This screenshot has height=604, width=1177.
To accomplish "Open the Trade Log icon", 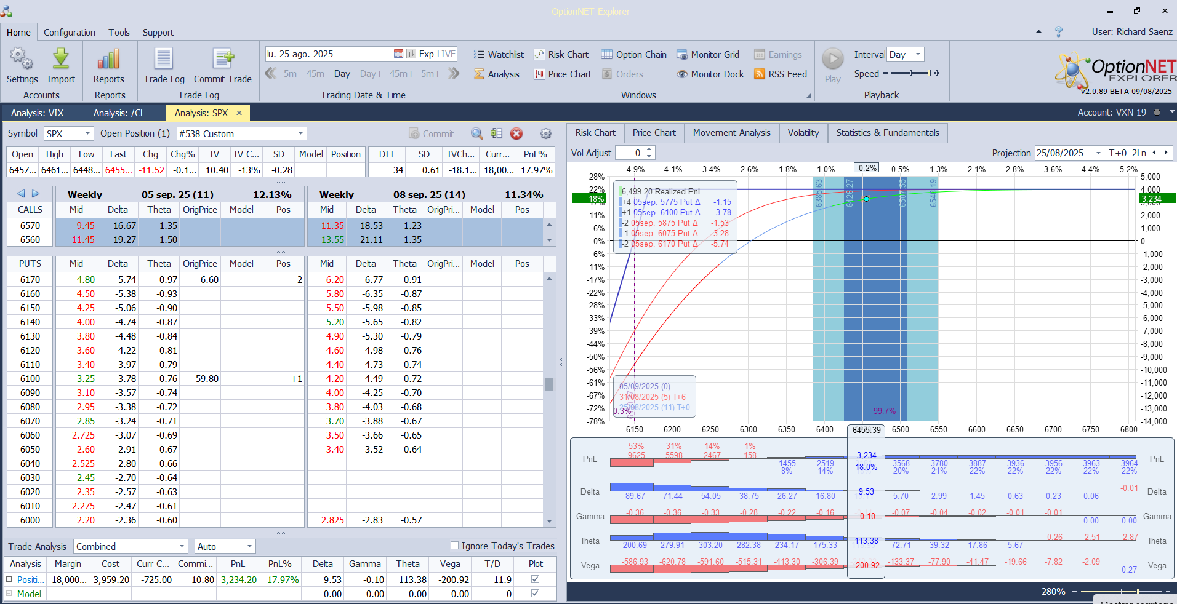I will [x=164, y=60].
